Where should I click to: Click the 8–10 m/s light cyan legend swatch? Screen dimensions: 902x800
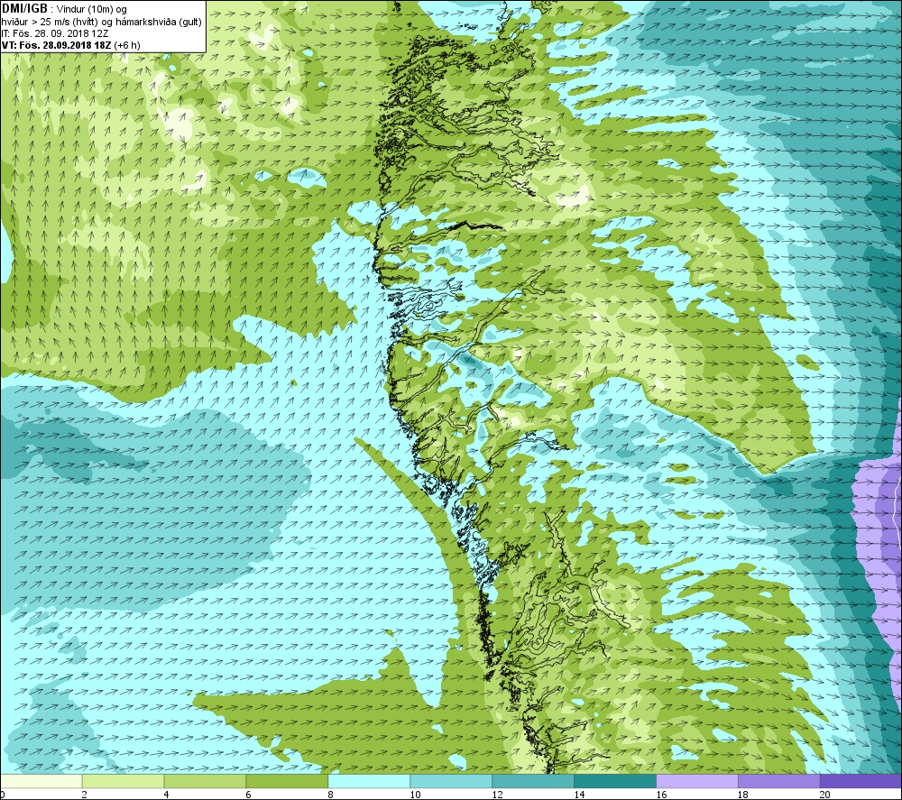click(369, 781)
